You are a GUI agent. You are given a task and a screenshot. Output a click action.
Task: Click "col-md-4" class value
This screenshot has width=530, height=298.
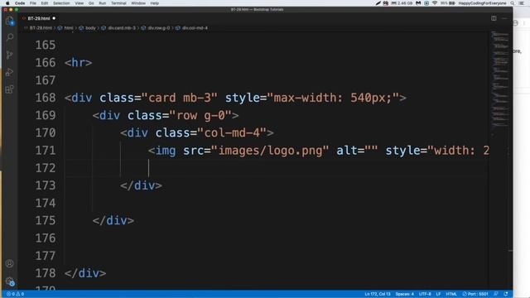[x=232, y=132]
